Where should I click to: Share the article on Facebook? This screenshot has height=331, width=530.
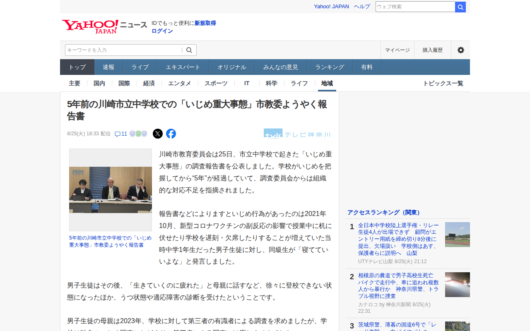click(171, 134)
